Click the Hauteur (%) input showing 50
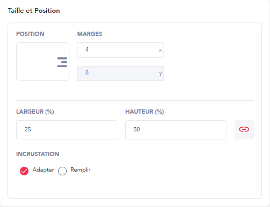 pos(176,130)
